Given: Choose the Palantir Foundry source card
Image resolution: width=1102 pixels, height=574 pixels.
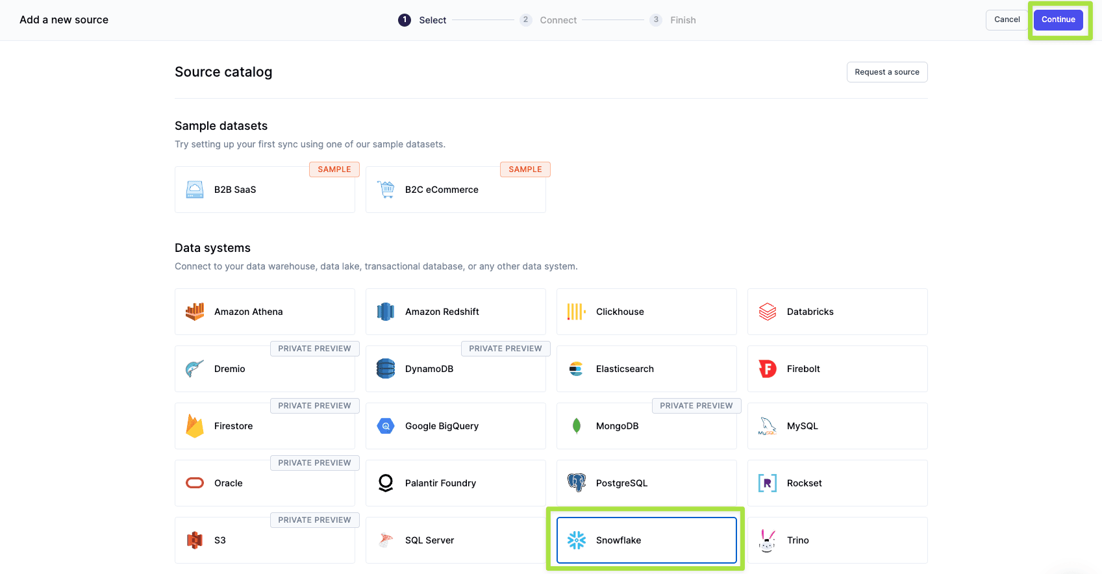Looking at the screenshot, I should (x=455, y=483).
